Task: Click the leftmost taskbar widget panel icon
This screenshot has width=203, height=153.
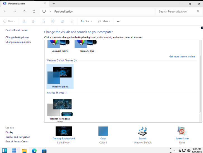Action: click(x=4, y=150)
